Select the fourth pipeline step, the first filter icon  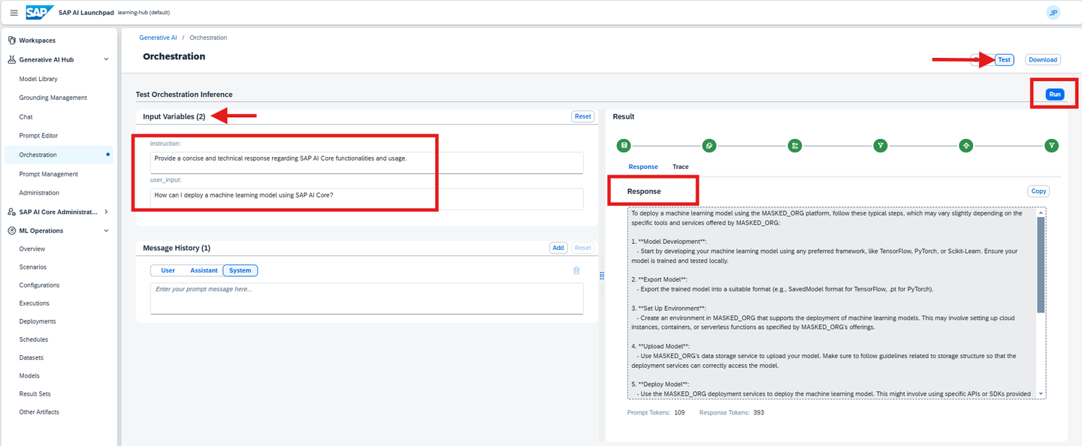(x=880, y=146)
